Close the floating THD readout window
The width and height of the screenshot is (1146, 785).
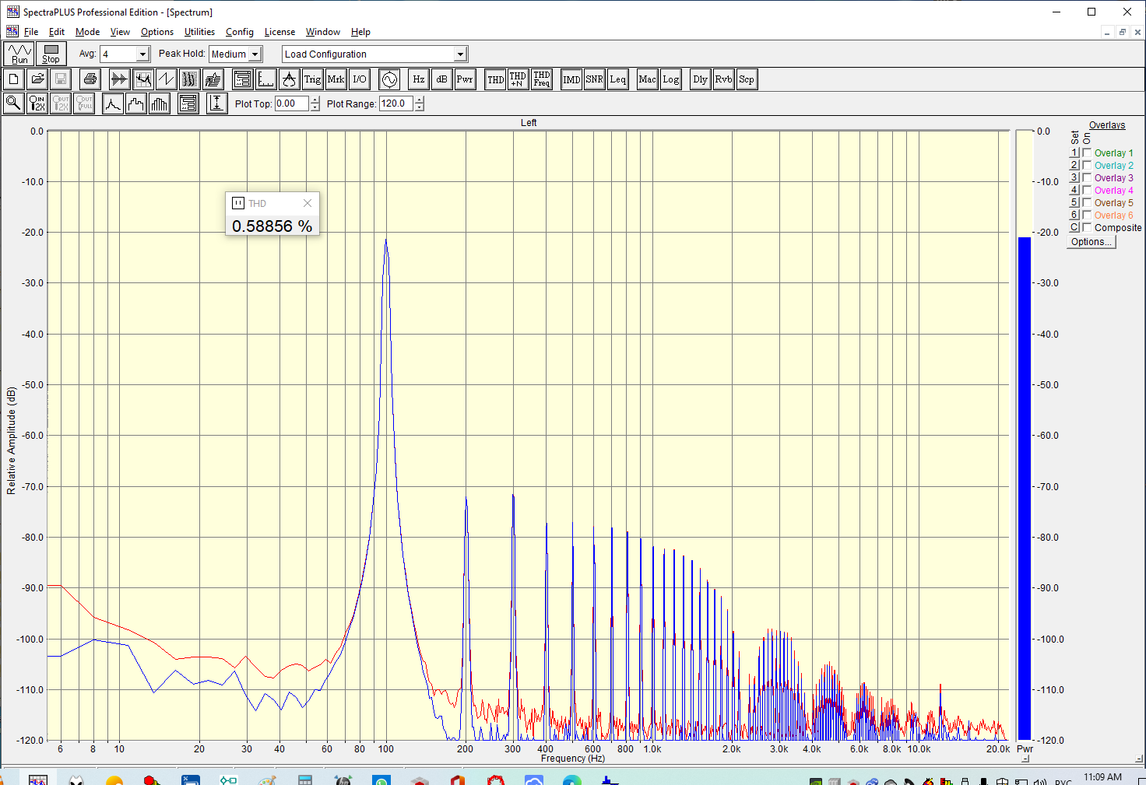308,203
